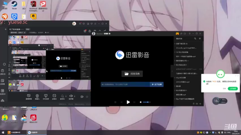Click the URL input field in Xunlei player
This screenshot has width=241, height=135.
click(125, 84)
